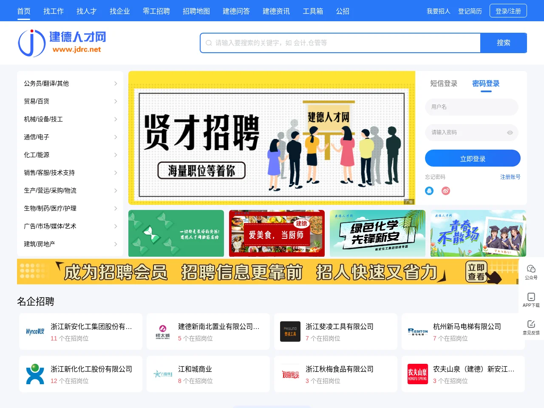Log in with the Weibo icon
Viewport: 544px width, 408px height.
[445, 191]
